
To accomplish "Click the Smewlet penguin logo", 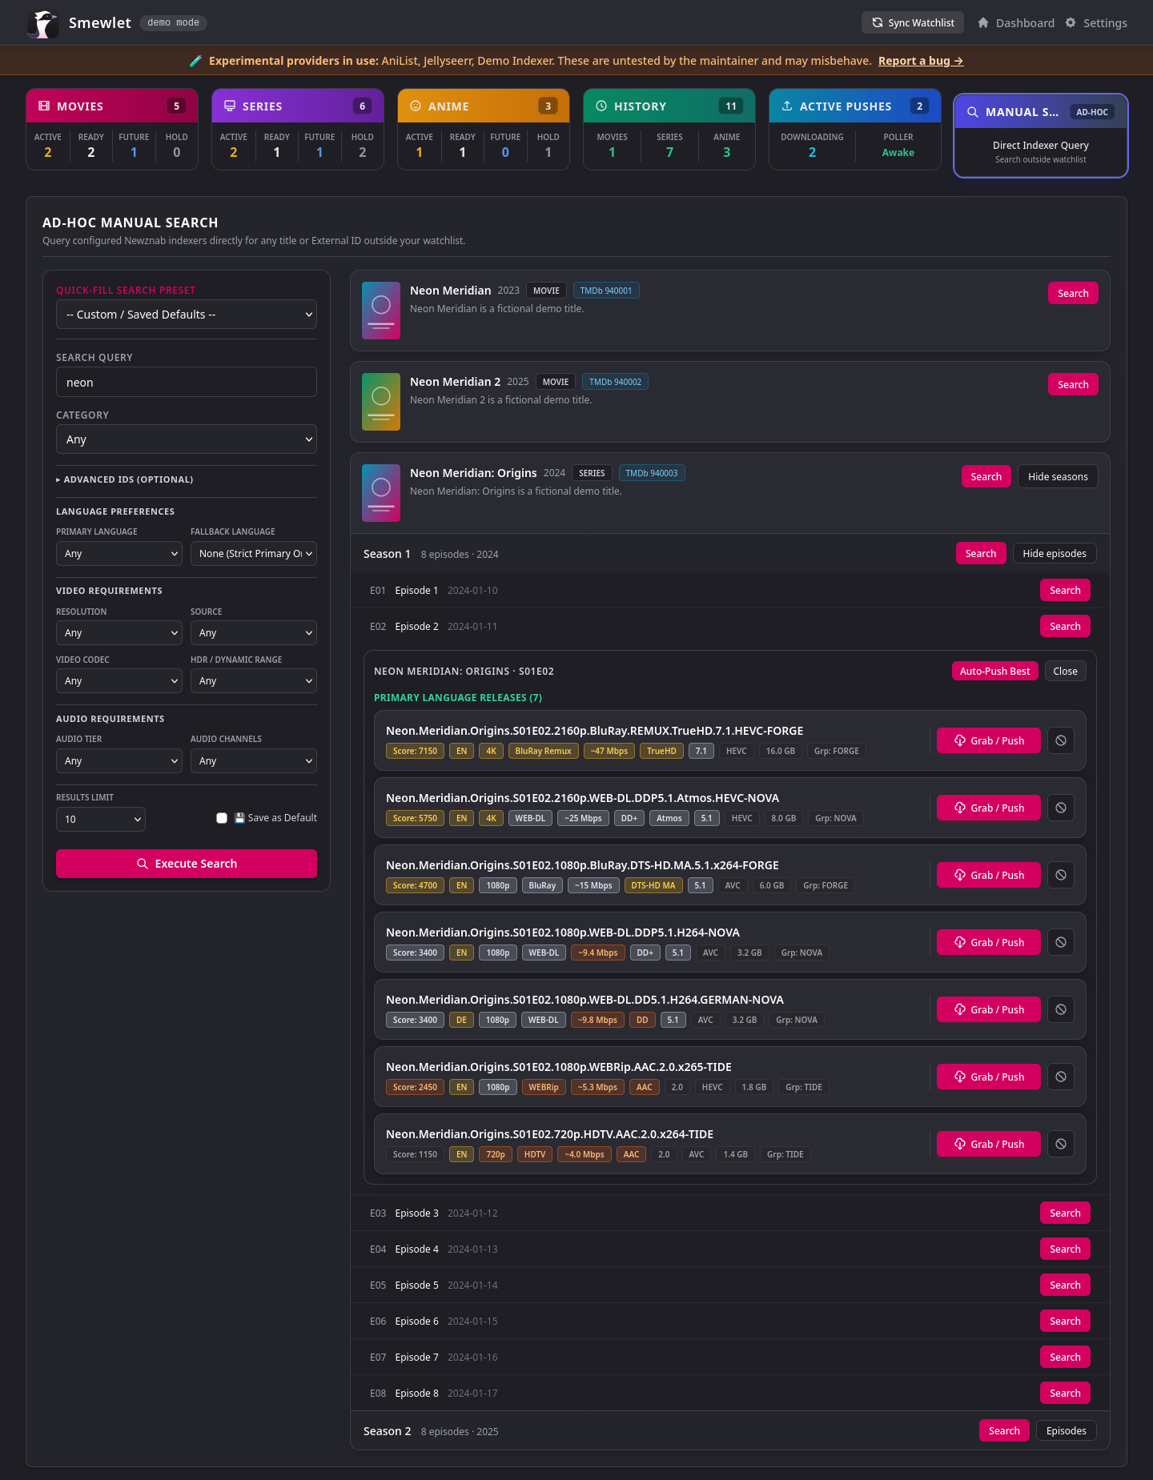I will pyautogui.click(x=43, y=23).
